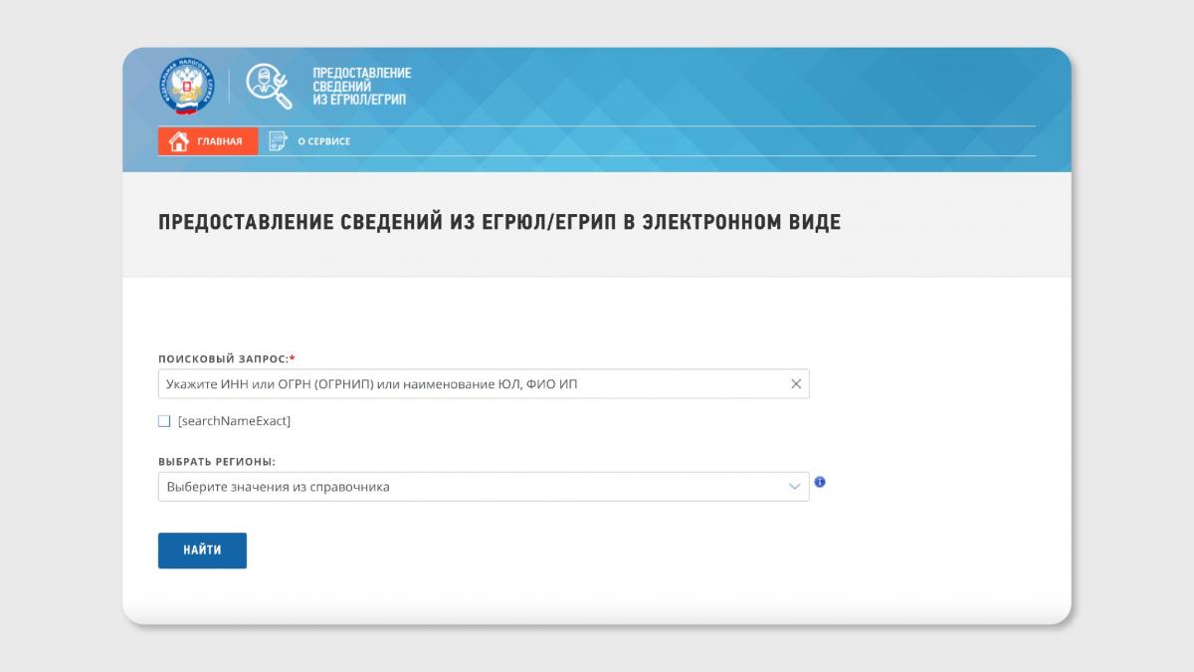Click the magnifier service logo icon
Image resolution: width=1194 pixels, height=672 pixels.
click(x=270, y=87)
